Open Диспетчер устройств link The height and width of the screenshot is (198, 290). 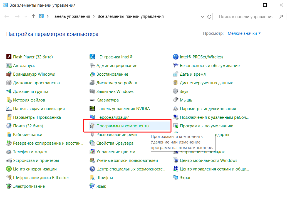pos(117,83)
